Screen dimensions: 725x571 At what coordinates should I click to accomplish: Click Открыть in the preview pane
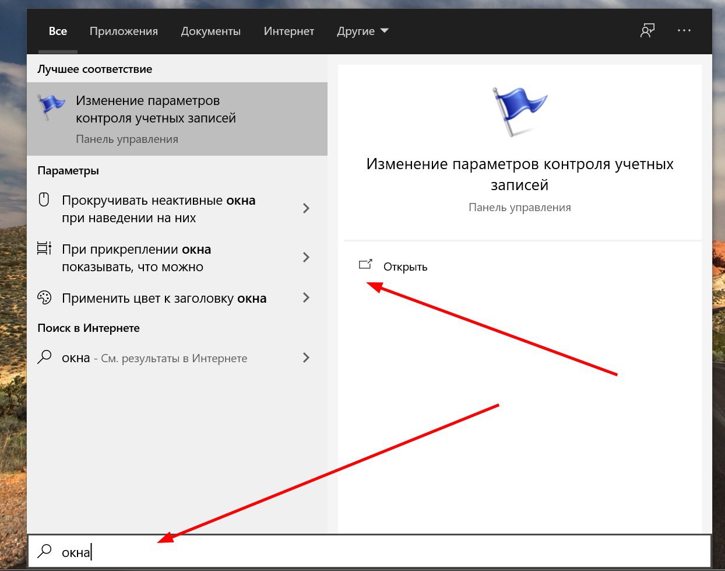point(405,267)
